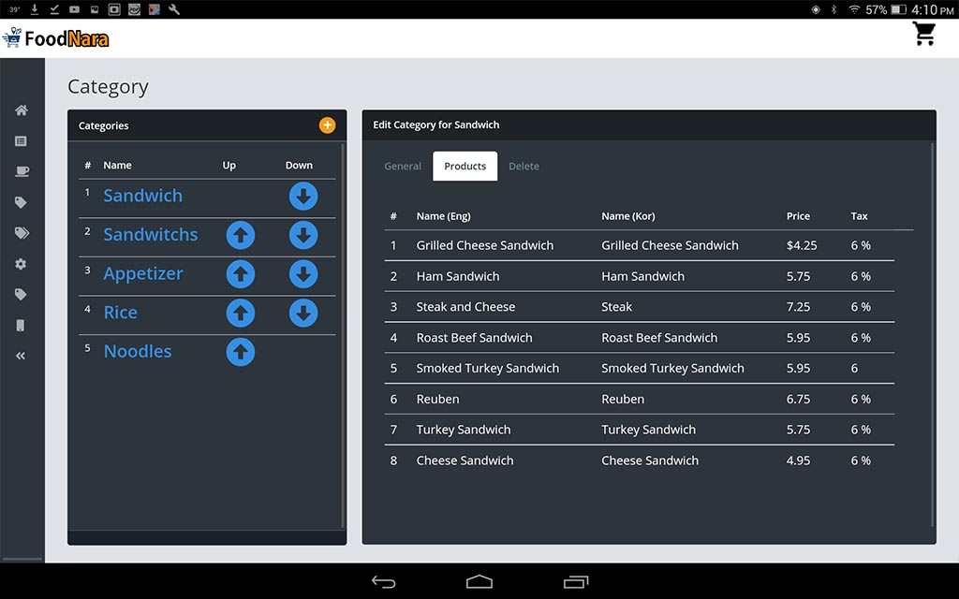959x599 pixels.
Task: Move Noodles category up
Action: click(x=241, y=352)
